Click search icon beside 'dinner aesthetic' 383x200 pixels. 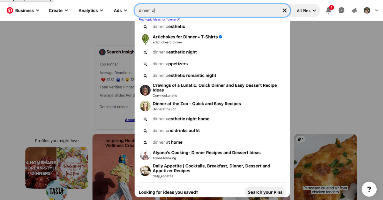[145, 27]
